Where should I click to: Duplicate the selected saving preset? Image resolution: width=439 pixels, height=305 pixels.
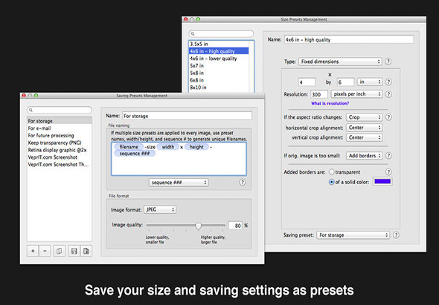click(x=59, y=251)
